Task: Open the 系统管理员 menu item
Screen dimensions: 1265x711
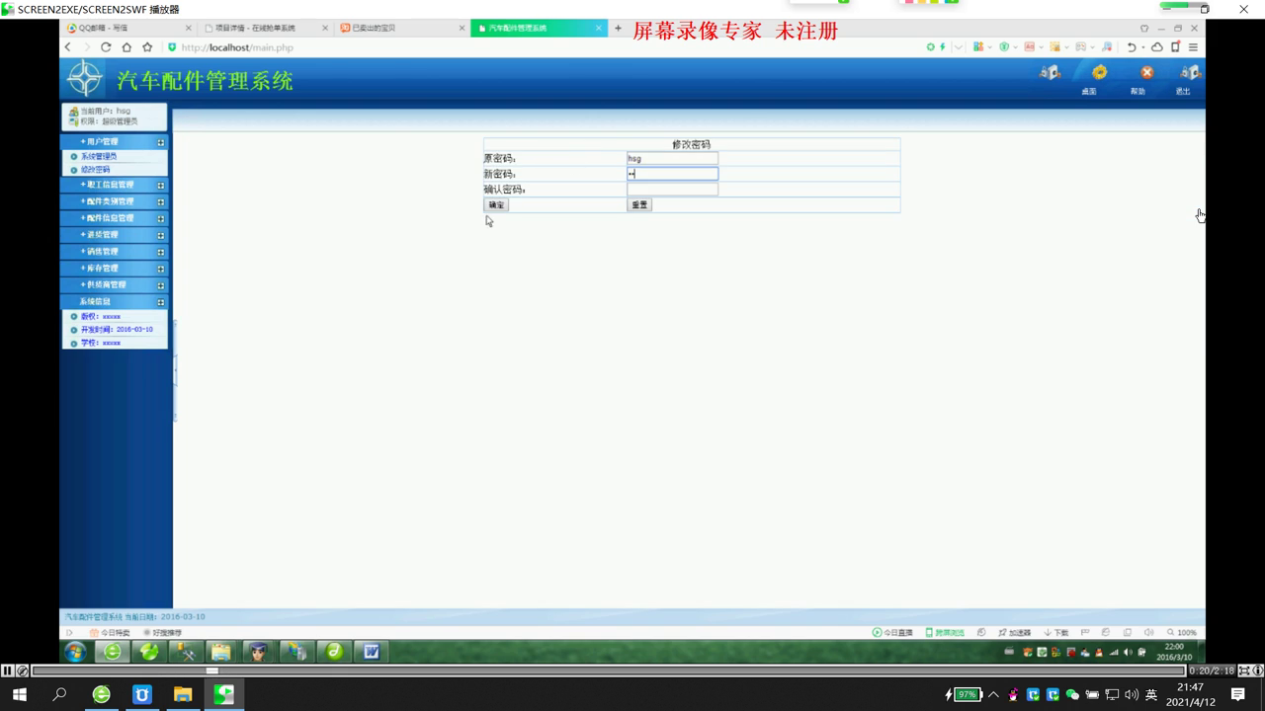Action: tap(99, 156)
